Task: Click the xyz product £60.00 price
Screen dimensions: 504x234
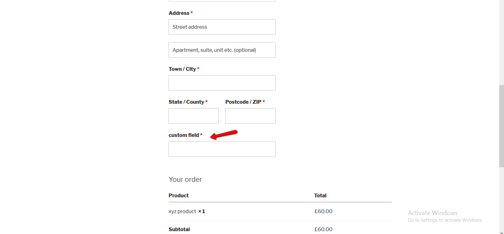Action: [x=323, y=211]
